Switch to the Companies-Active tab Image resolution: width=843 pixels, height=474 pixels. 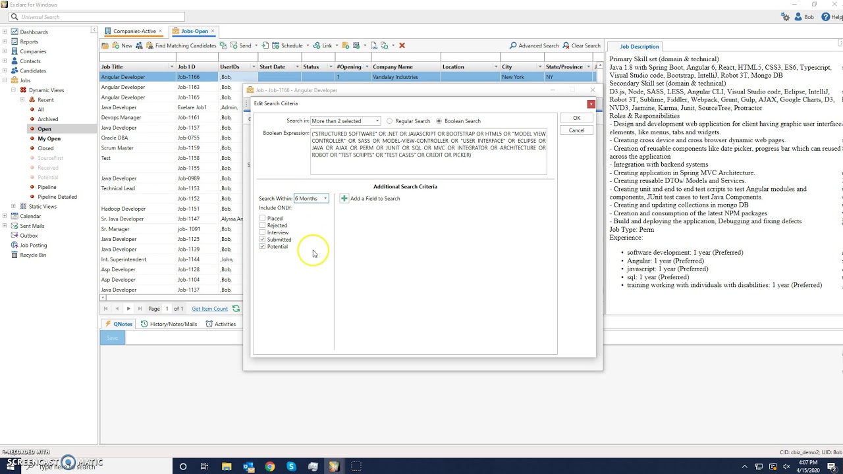tap(134, 31)
